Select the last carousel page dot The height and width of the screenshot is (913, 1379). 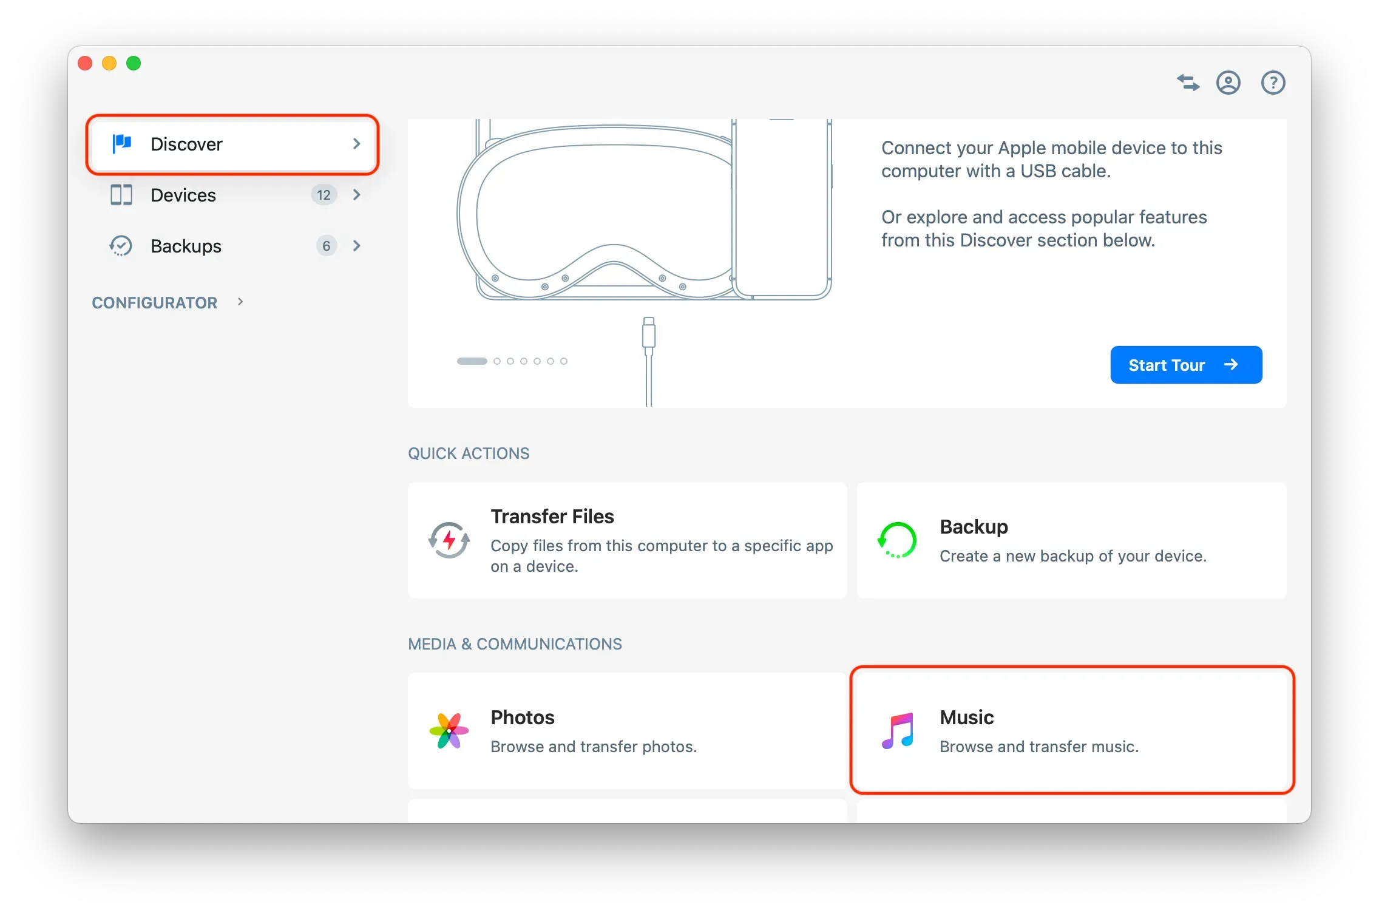(x=564, y=361)
